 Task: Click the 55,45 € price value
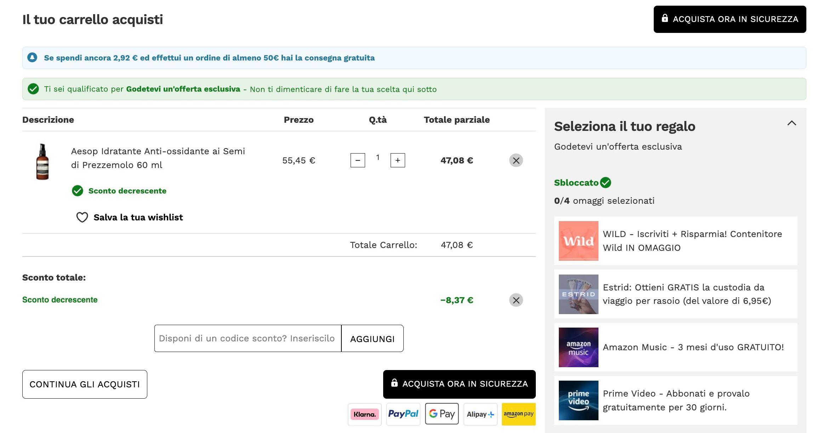click(x=299, y=160)
